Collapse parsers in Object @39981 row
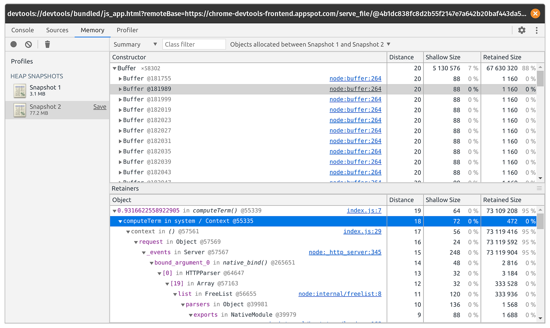The image size is (550, 328). (x=183, y=305)
